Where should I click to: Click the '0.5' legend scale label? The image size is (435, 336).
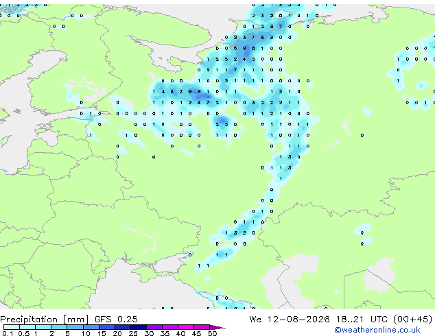(x=24, y=333)
